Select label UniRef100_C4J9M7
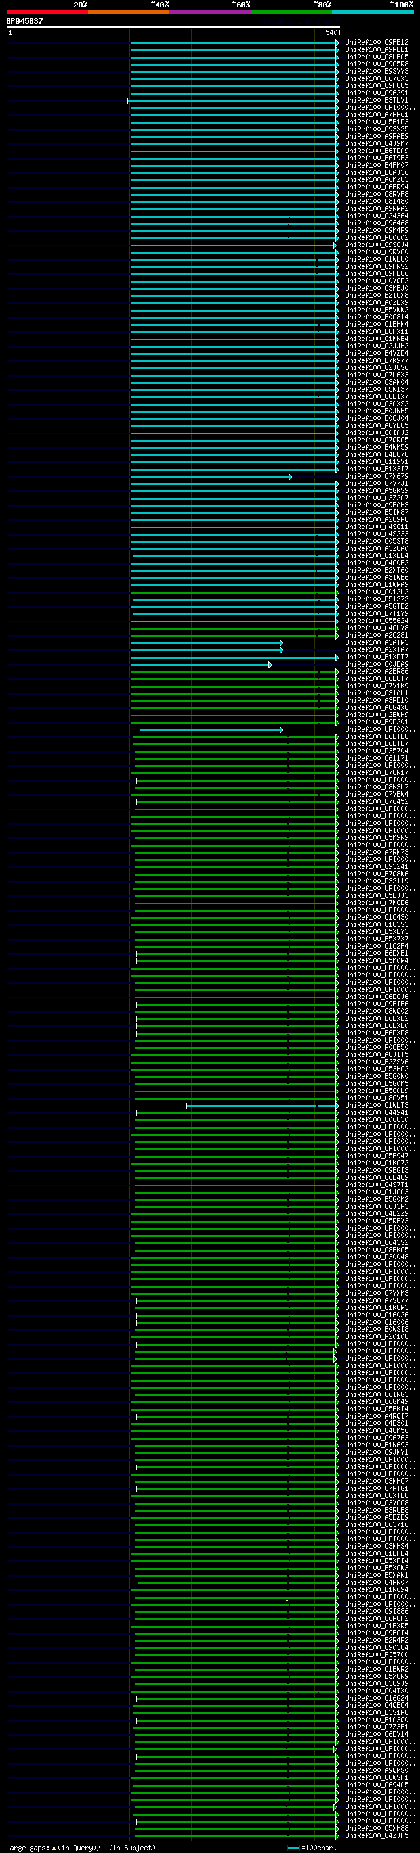This screenshot has width=420, height=1853. (377, 144)
